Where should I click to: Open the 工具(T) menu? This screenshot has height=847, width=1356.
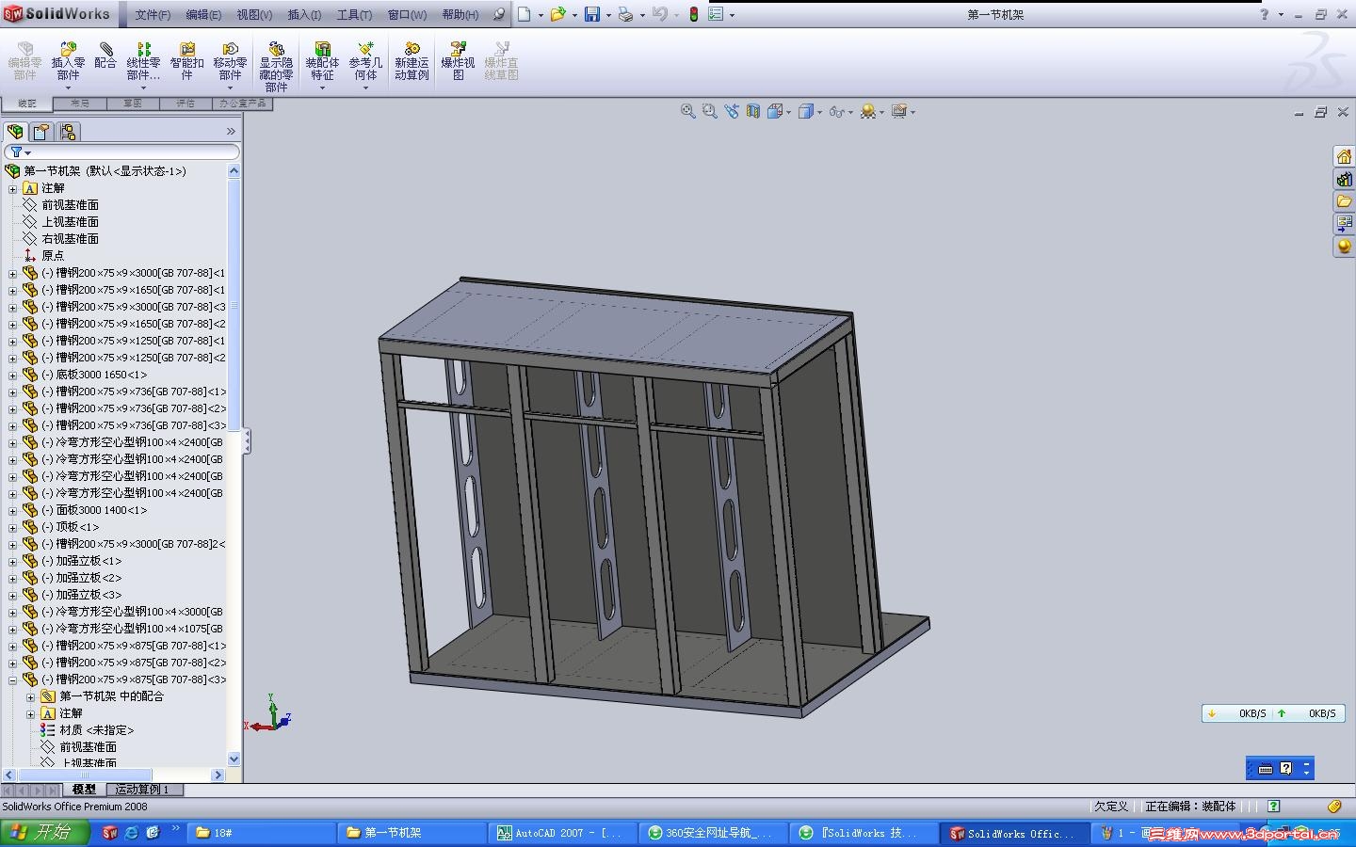click(x=354, y=14)
